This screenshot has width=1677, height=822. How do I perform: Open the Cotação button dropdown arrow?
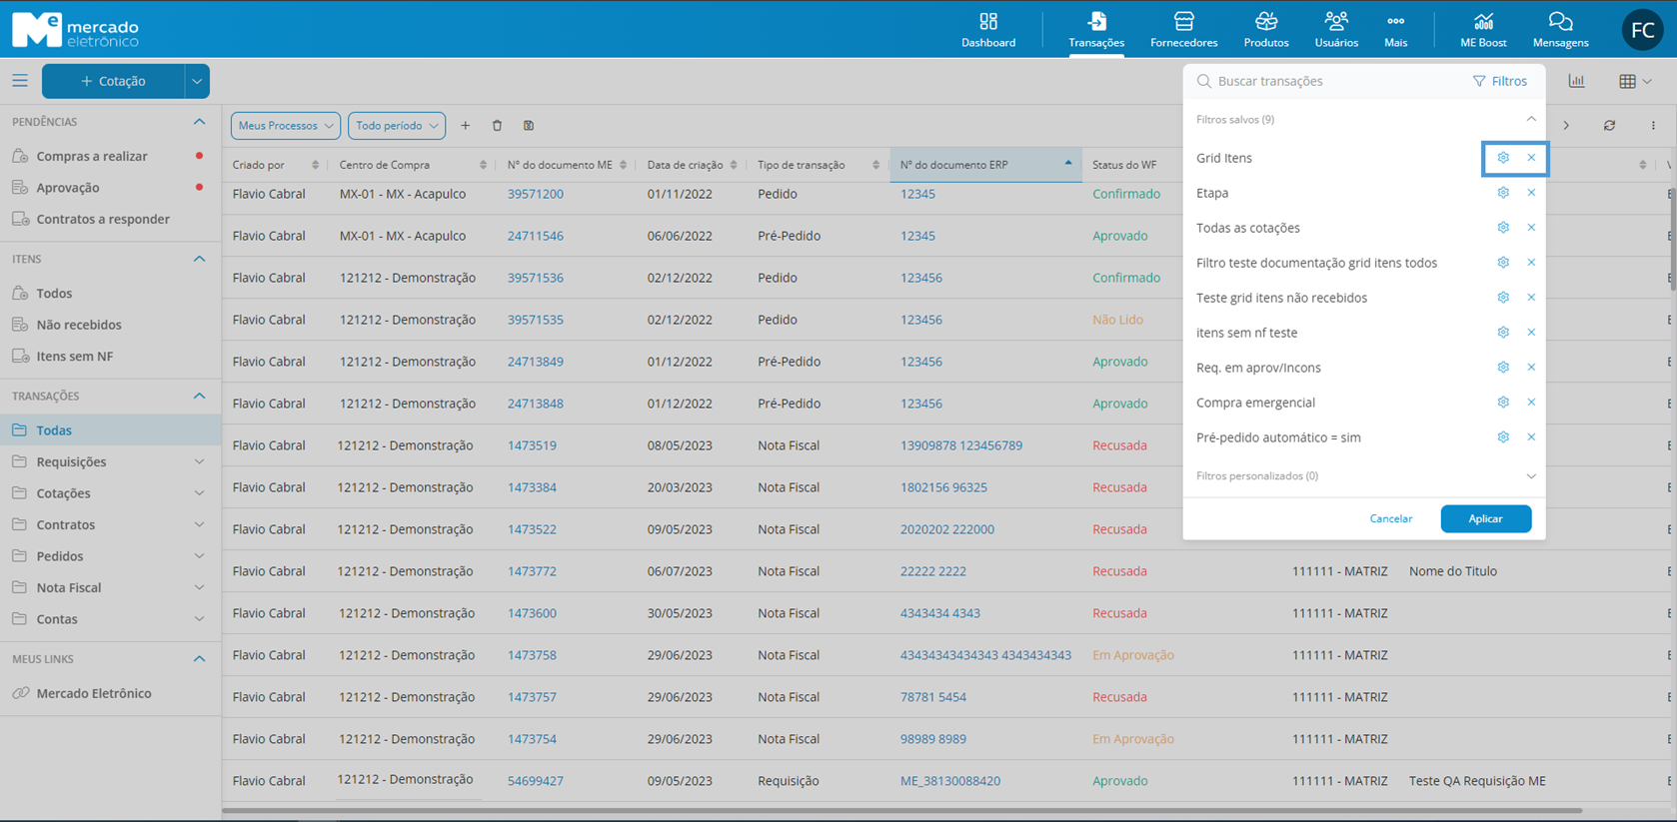pos(197,81)
